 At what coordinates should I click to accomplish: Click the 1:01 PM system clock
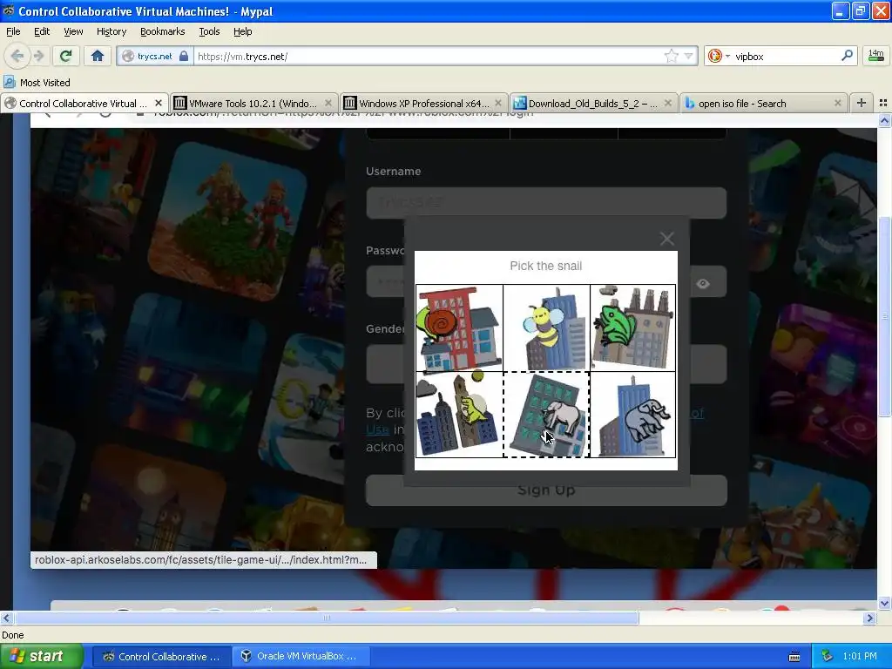click(860, 656)
